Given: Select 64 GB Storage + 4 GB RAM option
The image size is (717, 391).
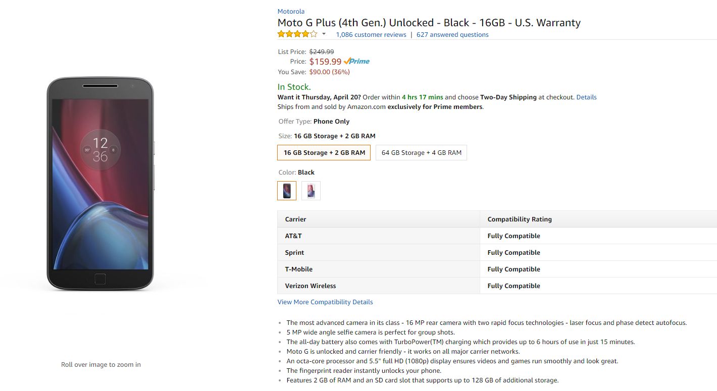Looking at the screenshot, I should click(421, 153).
